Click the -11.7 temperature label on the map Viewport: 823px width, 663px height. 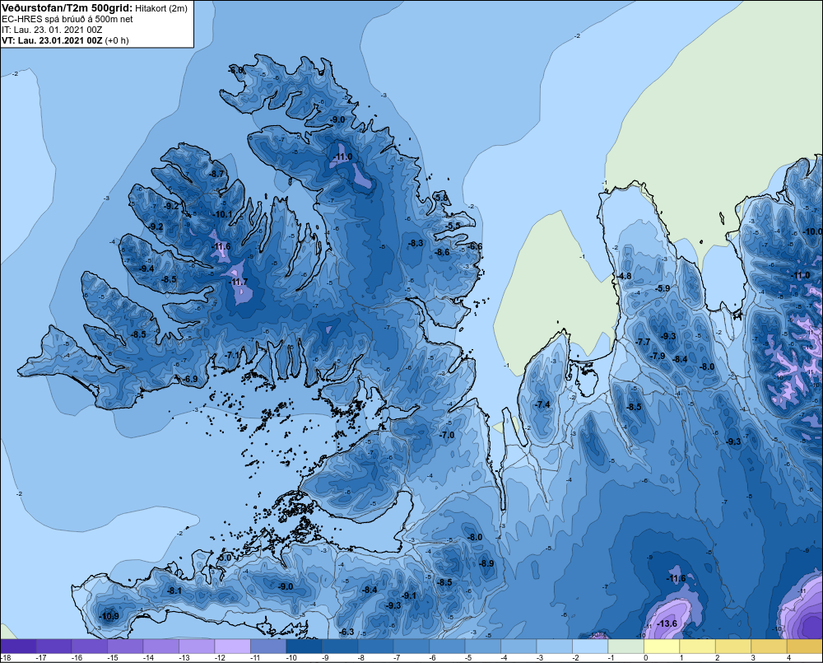(x=239, y=282)
